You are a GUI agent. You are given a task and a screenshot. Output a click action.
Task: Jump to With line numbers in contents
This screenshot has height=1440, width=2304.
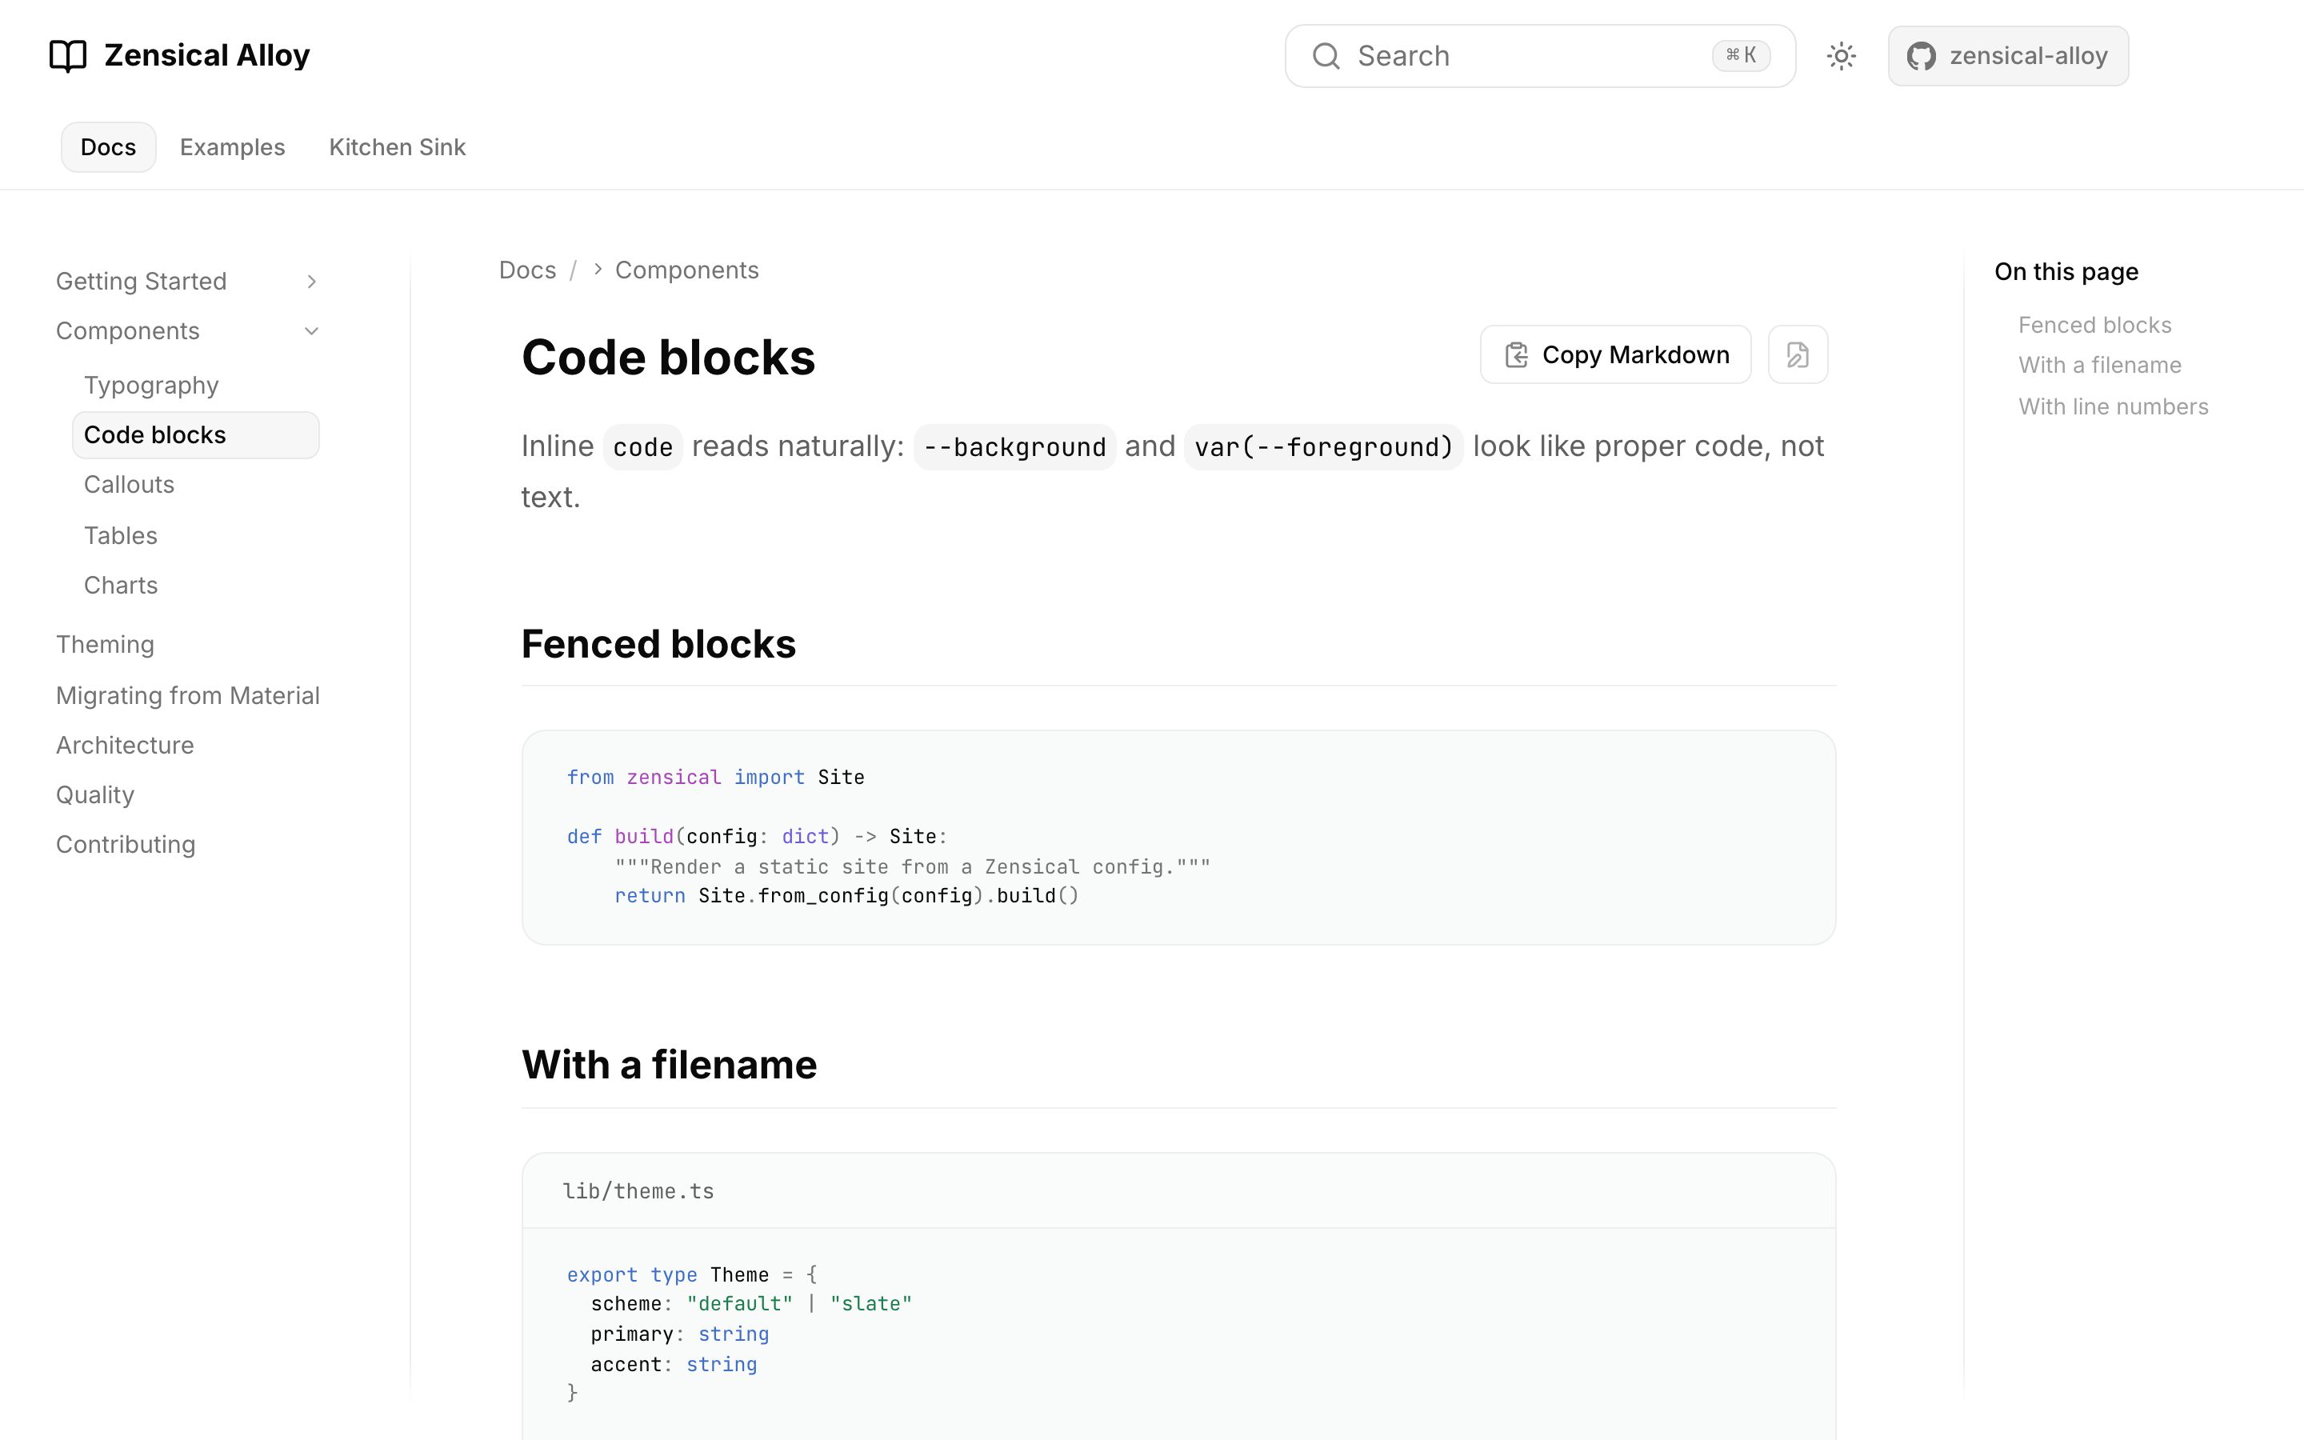pos(2113,406)
